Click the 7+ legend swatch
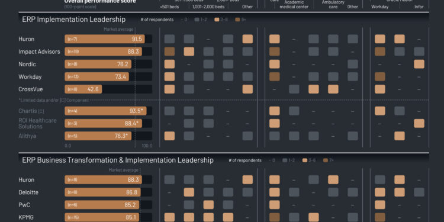 coord(326,160)
